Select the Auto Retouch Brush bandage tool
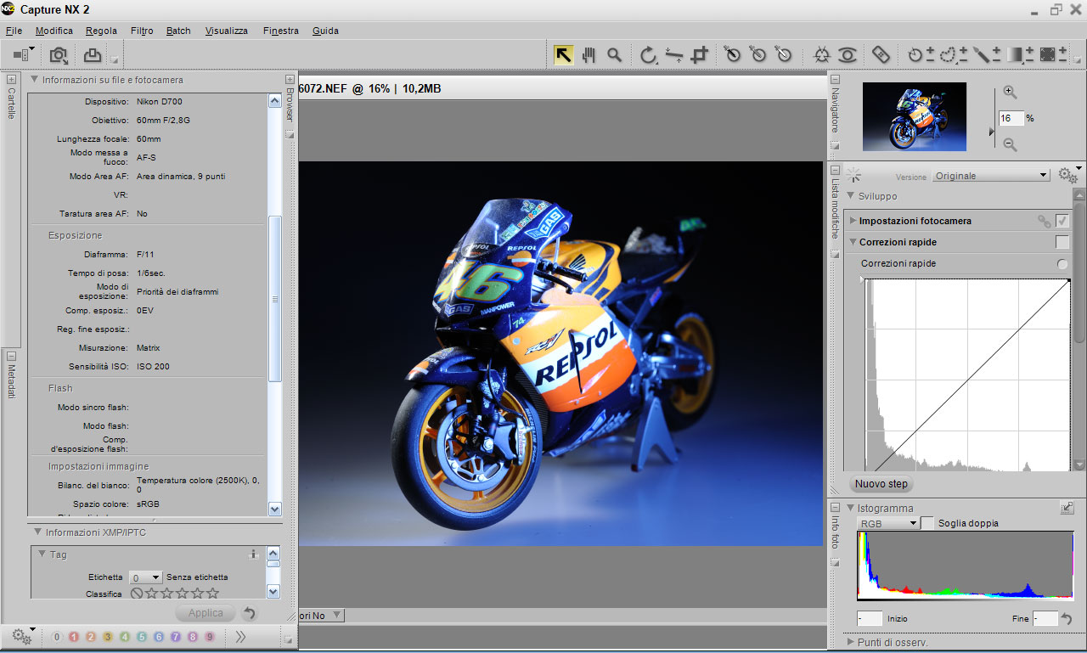Viewport: 1087px width, 653px height. (881, 55)
